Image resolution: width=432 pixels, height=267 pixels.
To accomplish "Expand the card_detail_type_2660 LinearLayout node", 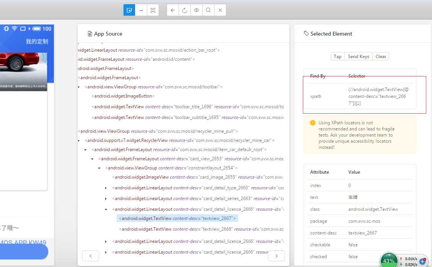I will pyautogui.click(x=106, y=188).
